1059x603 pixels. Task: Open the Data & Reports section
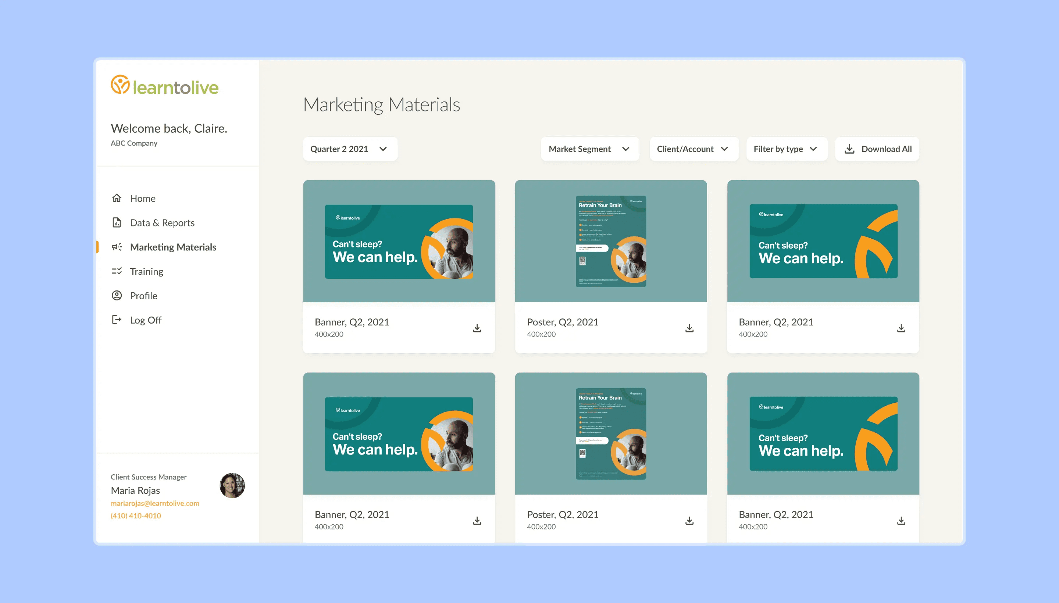162,223
